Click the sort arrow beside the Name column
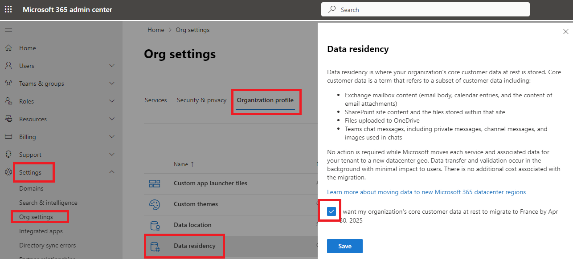 [x=192, y=164]
